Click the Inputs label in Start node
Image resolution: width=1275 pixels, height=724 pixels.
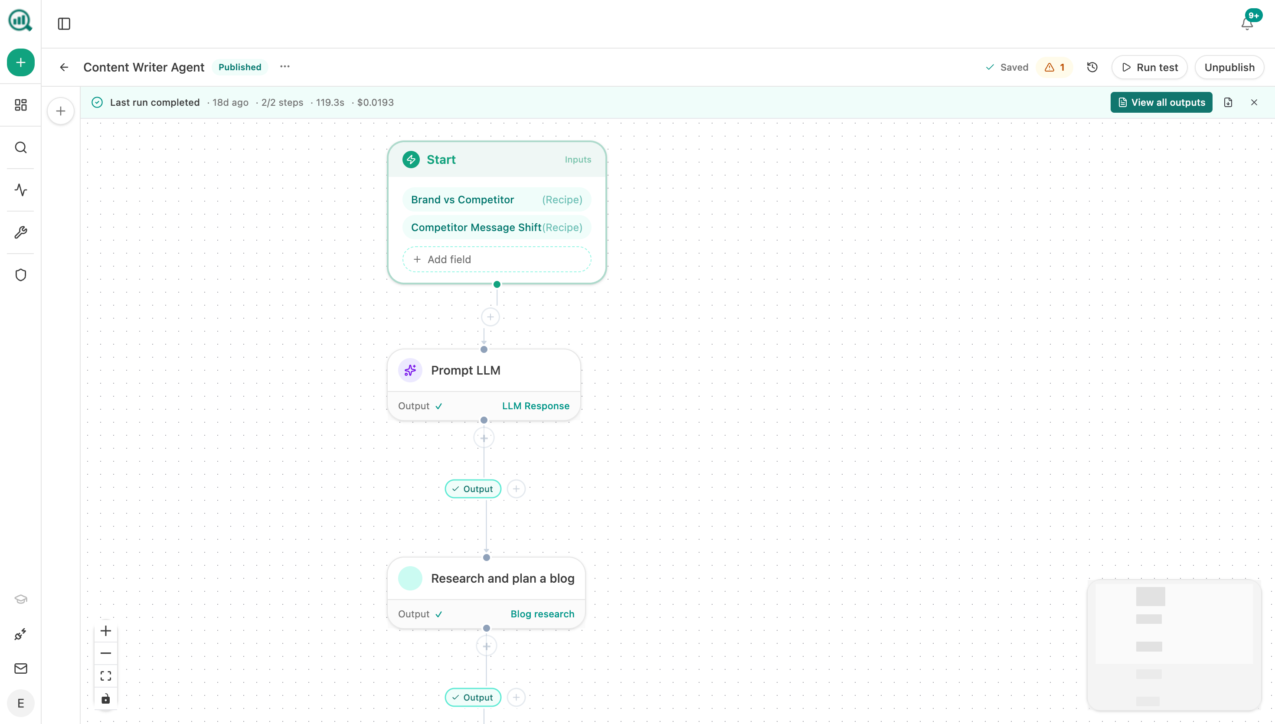point(577,160)
